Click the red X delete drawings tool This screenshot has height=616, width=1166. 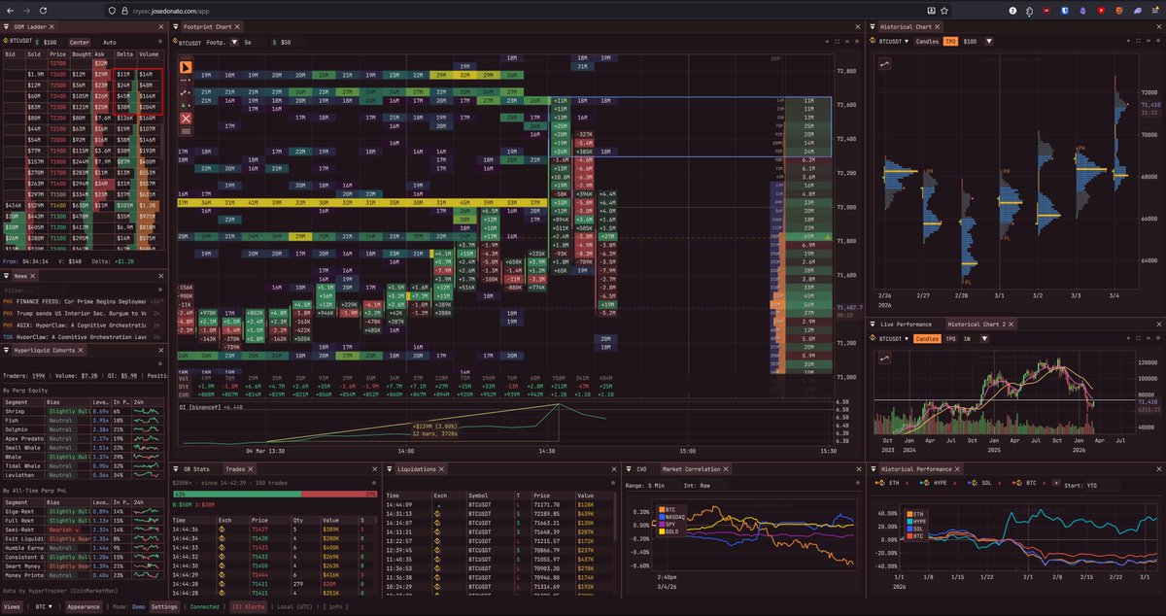(186, 119)
